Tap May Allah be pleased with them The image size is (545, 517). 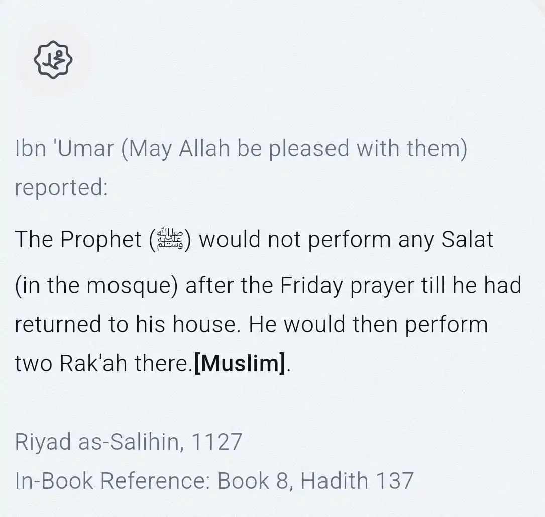[x=294, y=148]
